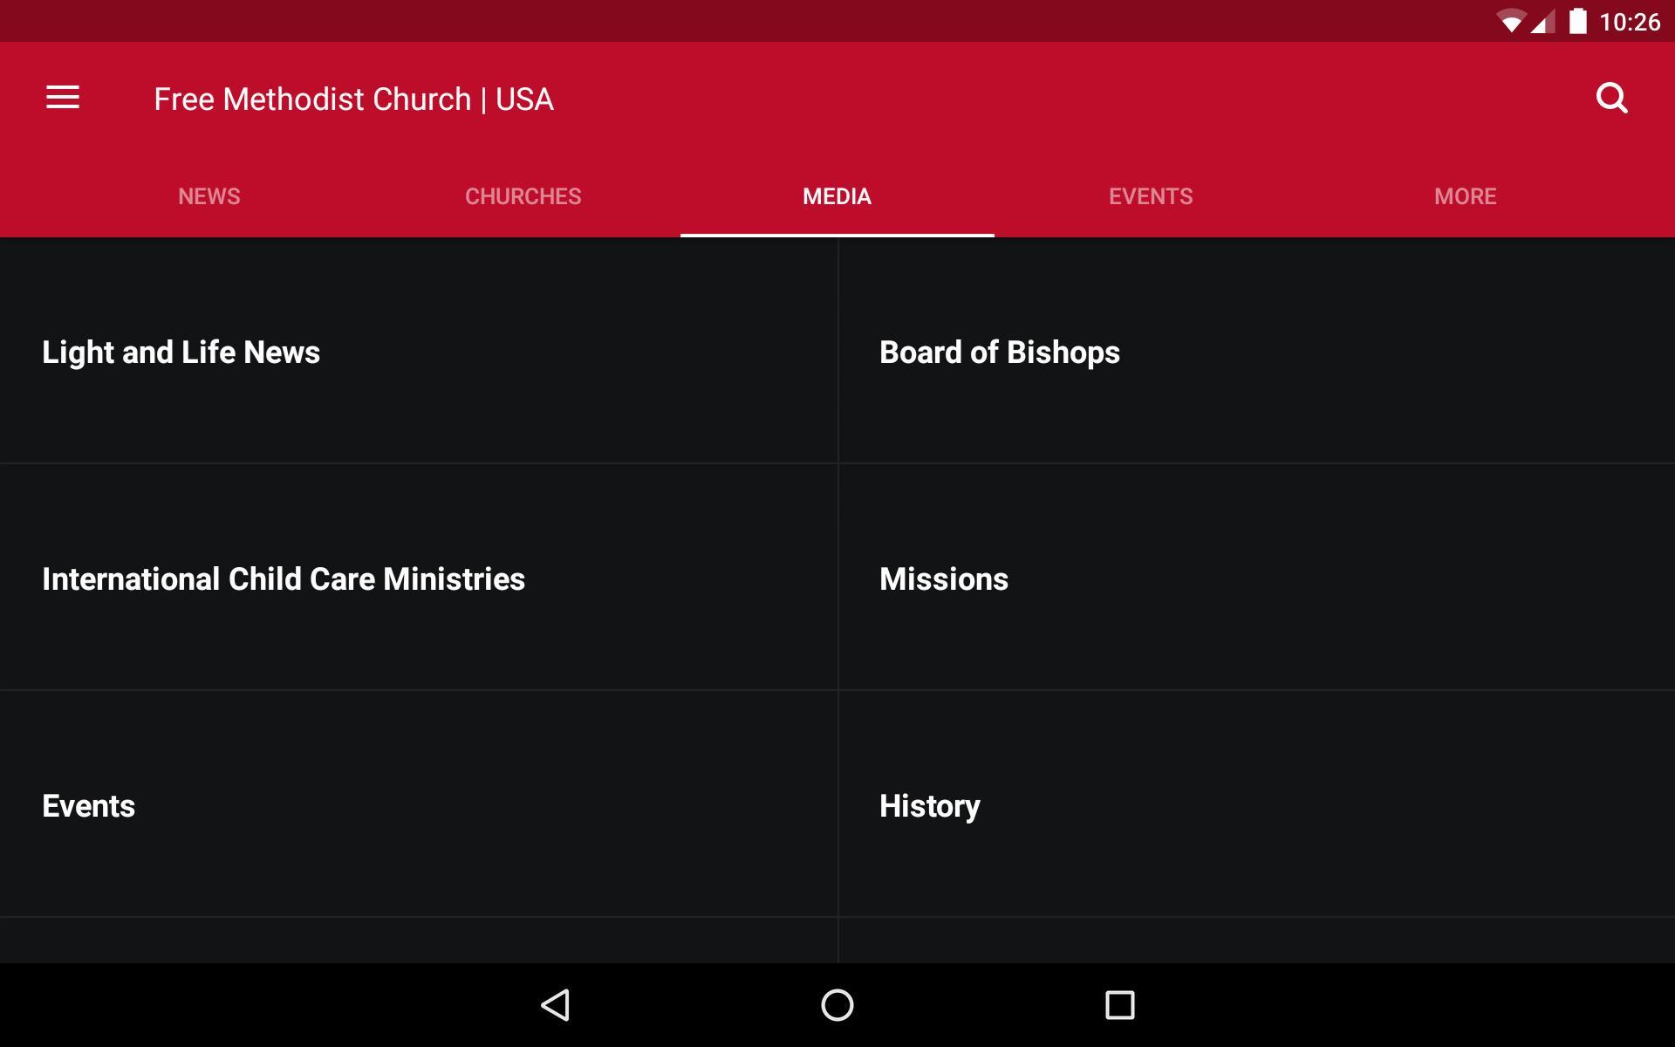Tap the Android back button
The image size is (1675, 1047).
[x=556, y=1005]
